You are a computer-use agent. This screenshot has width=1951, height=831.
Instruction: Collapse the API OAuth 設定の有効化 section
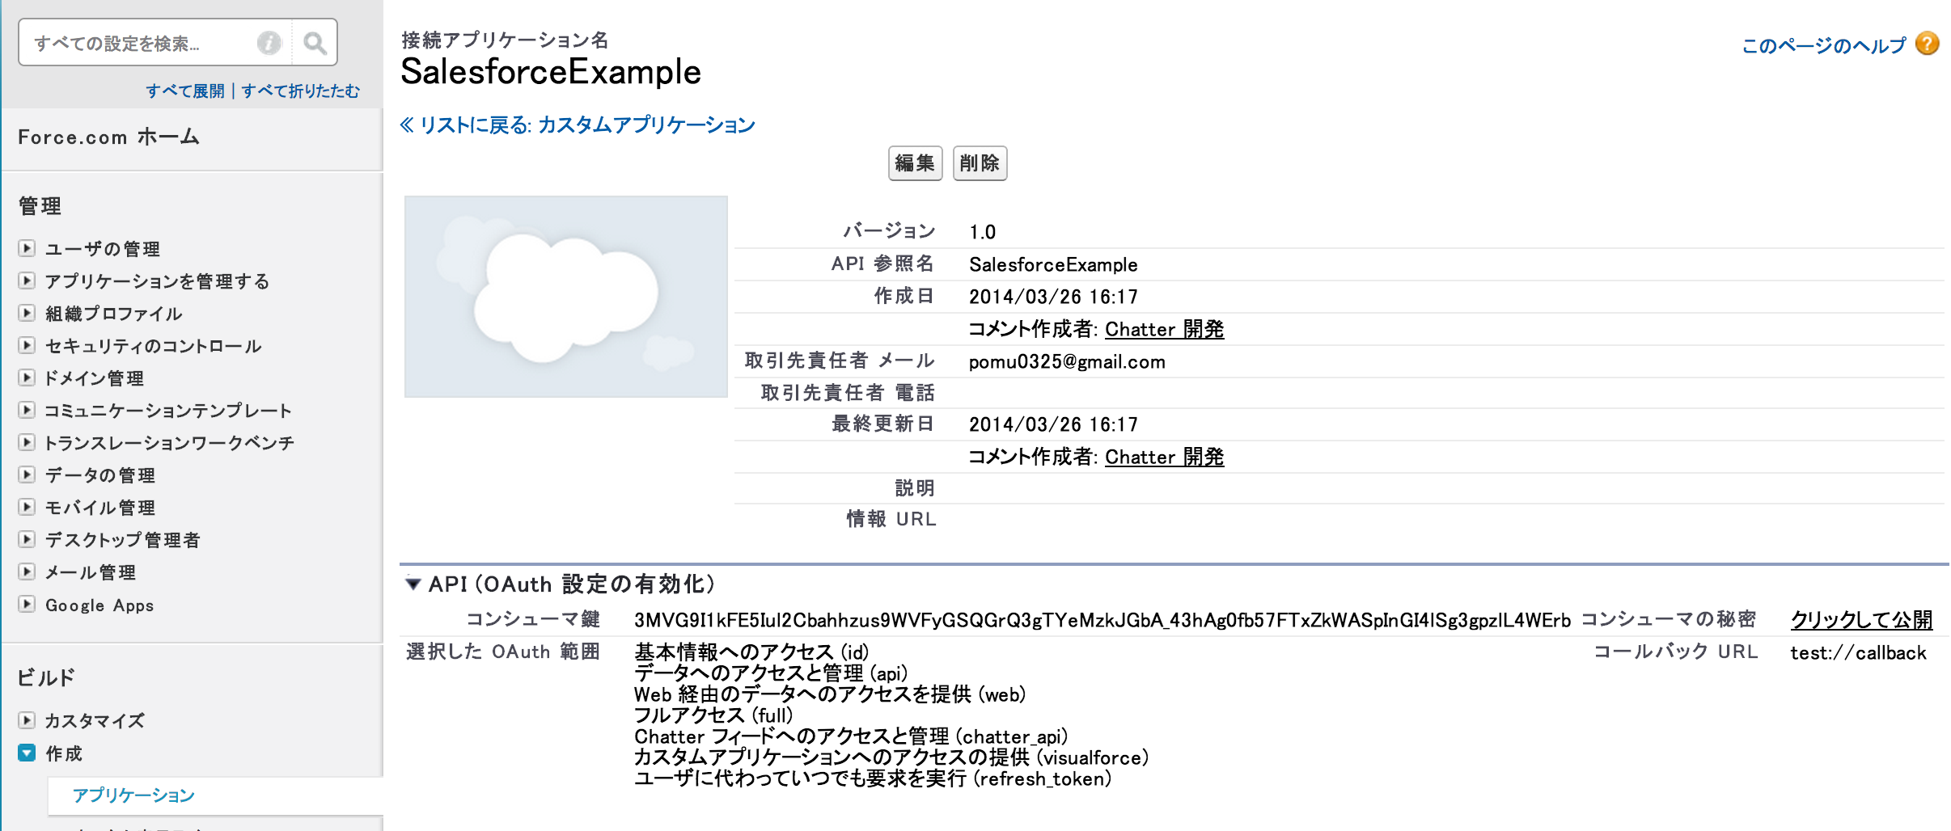tap(414, 582)
